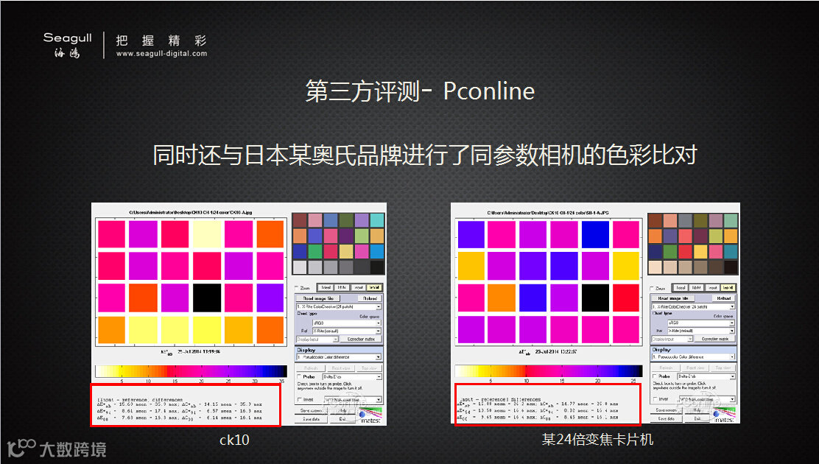Select Ideal view button in right window
The width and height of the screenshot is (819, 464).
[x=681, y=287]
